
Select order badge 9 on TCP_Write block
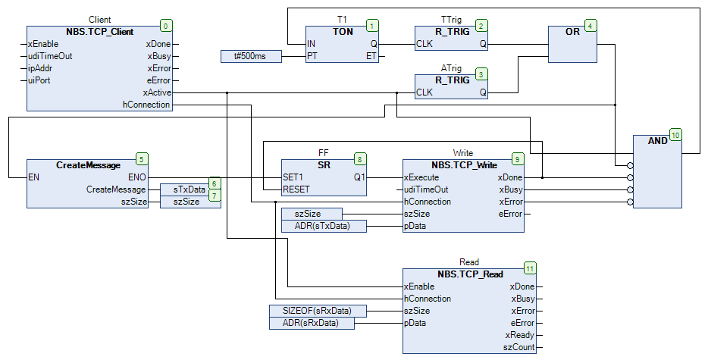tap(517, 158)
